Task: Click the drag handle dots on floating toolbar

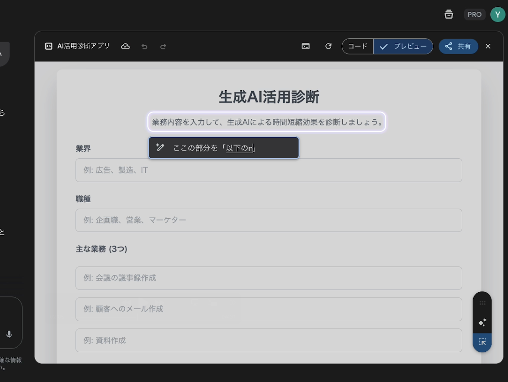Action: [482, 303]
